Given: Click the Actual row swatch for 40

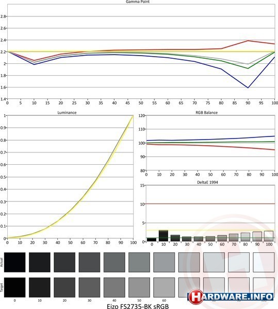Looking at the screenshot, I should click(114, 262).
